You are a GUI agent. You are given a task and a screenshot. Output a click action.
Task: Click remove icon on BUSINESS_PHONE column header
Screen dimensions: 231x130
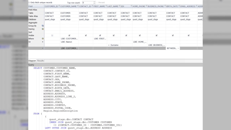click(165, 6)
